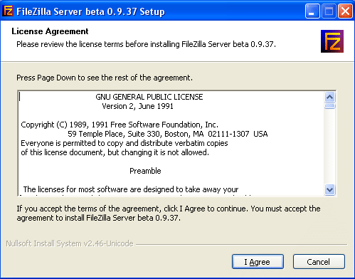Viewport: 355px width, 279px height.
Task: Click the License Agreement header title
Action: click(50, 31)
